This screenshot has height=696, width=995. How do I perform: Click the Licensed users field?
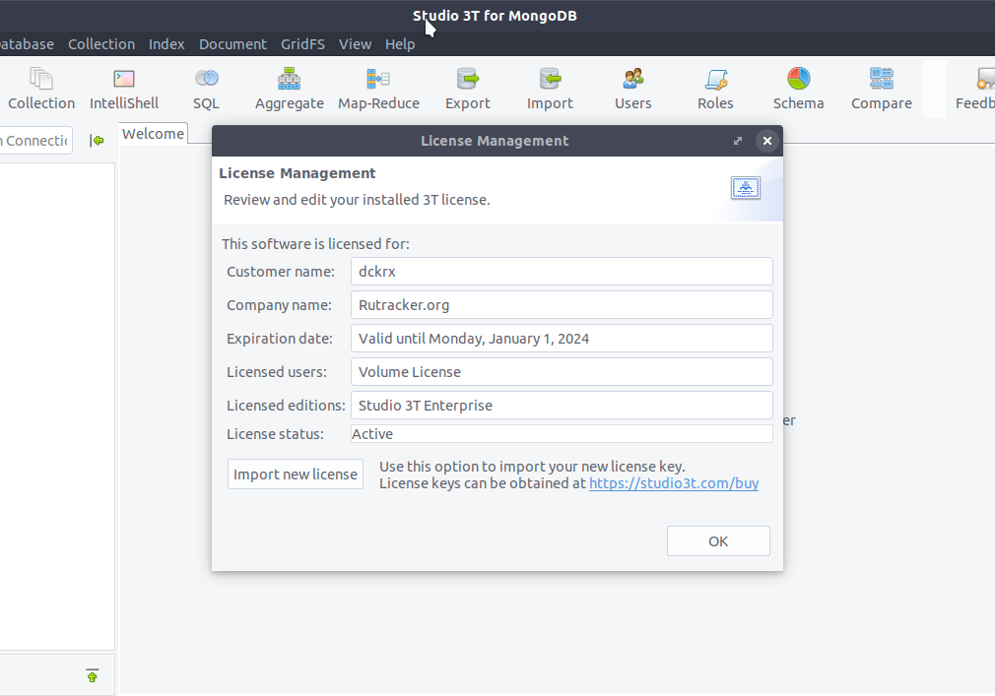pos(562,372)
